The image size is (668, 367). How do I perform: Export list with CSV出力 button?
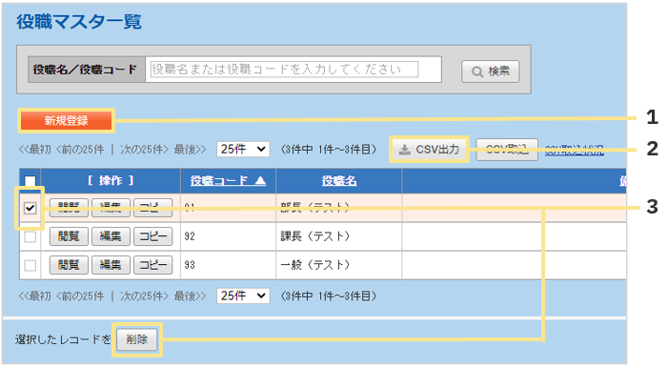pos(429,150)
